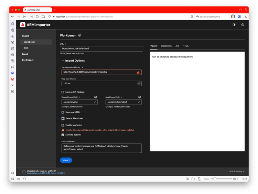Select Crawl in the left navigation
Viewport: 258px width, 194px height.
(x=25, y=54)
